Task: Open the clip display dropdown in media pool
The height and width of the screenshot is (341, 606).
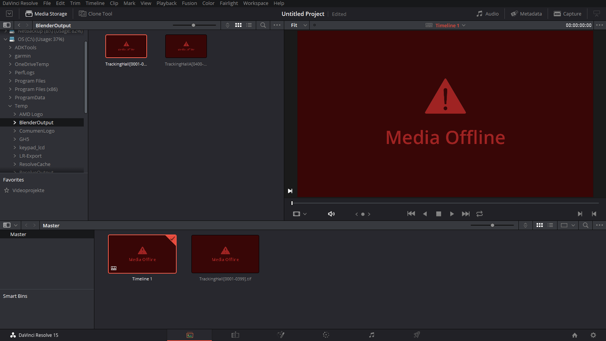Action: [568, 225]
